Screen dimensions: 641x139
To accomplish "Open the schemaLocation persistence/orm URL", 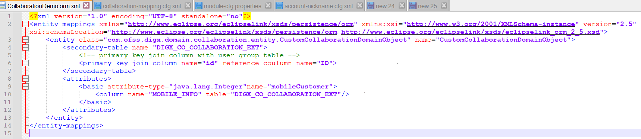I will (224, 32).
